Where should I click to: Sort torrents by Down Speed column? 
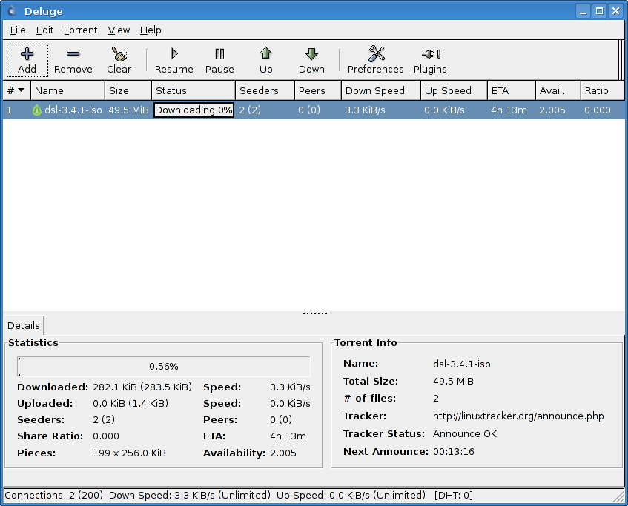pyautogui.click(x=374, y=90)
